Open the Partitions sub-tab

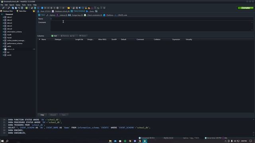click(x=108, y=15)
